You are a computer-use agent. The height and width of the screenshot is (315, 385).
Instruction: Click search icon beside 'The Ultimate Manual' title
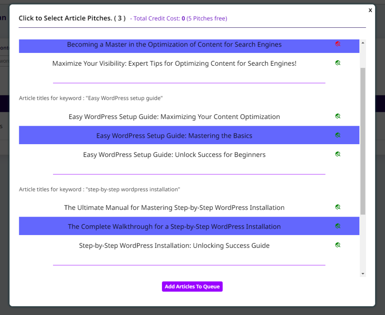tap(338, 207)
